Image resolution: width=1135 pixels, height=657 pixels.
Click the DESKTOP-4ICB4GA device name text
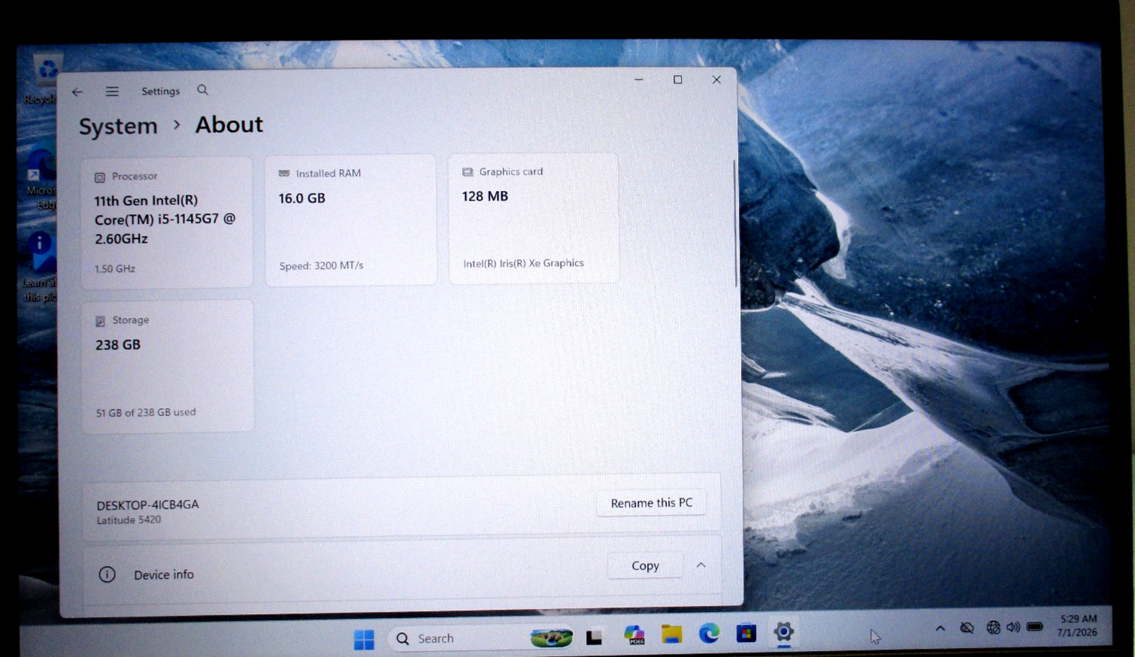pos(147,504)
